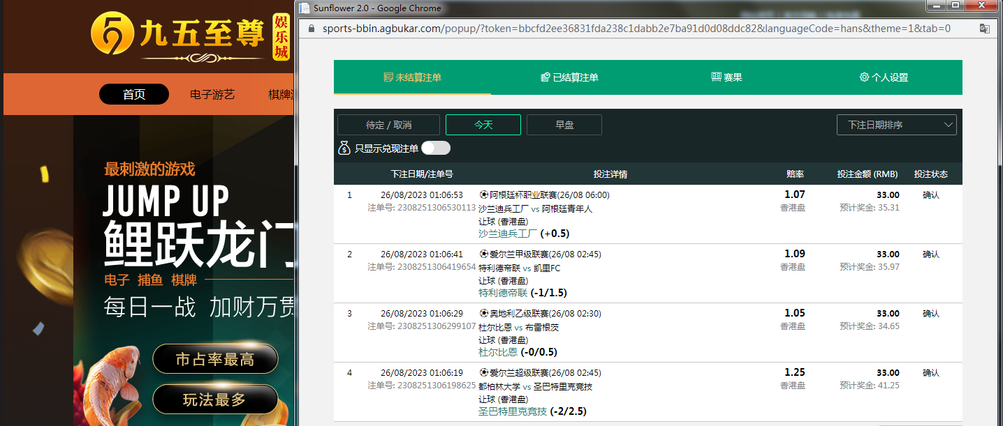Image resolution: width=1003 pixels, height=426 pixels.
Task: Click the 早盘 filter button
Action: point(564,125)
